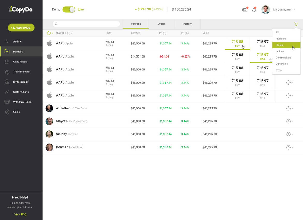The height and width of the screenshot is (220, 303).
Task: Open the notifications bell icon
Action: coord(254,10)
